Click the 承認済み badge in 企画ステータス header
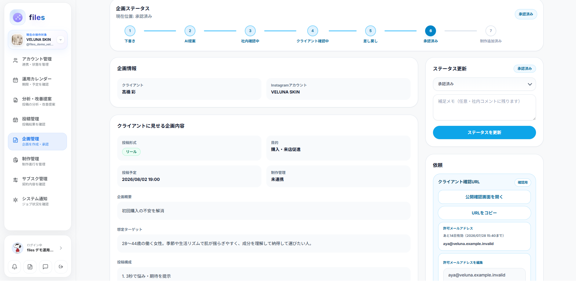The height and width of the screenshot is (281, 576). pos(526,14)
